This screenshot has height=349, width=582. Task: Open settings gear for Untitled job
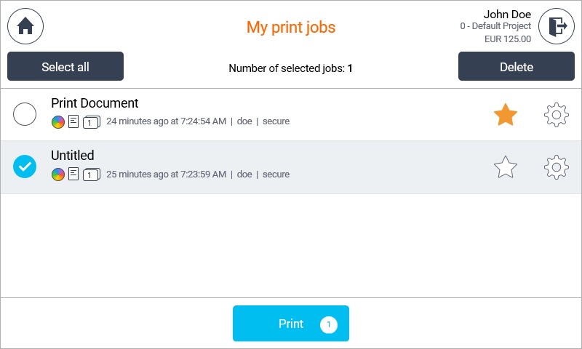[x=557, y=167]
